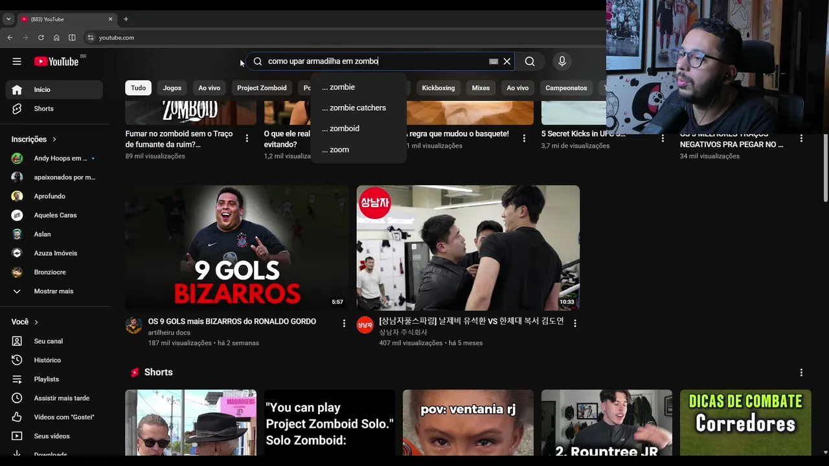This screenshot has height=466, width=829.
Task: Open options menu for 5 Secret Kicks video
Action: coord(663,138)
